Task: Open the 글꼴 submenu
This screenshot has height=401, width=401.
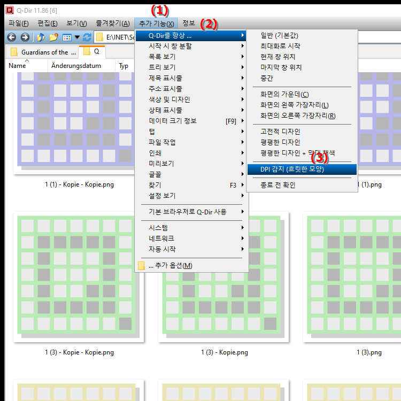Action: [x=191, y=174]
